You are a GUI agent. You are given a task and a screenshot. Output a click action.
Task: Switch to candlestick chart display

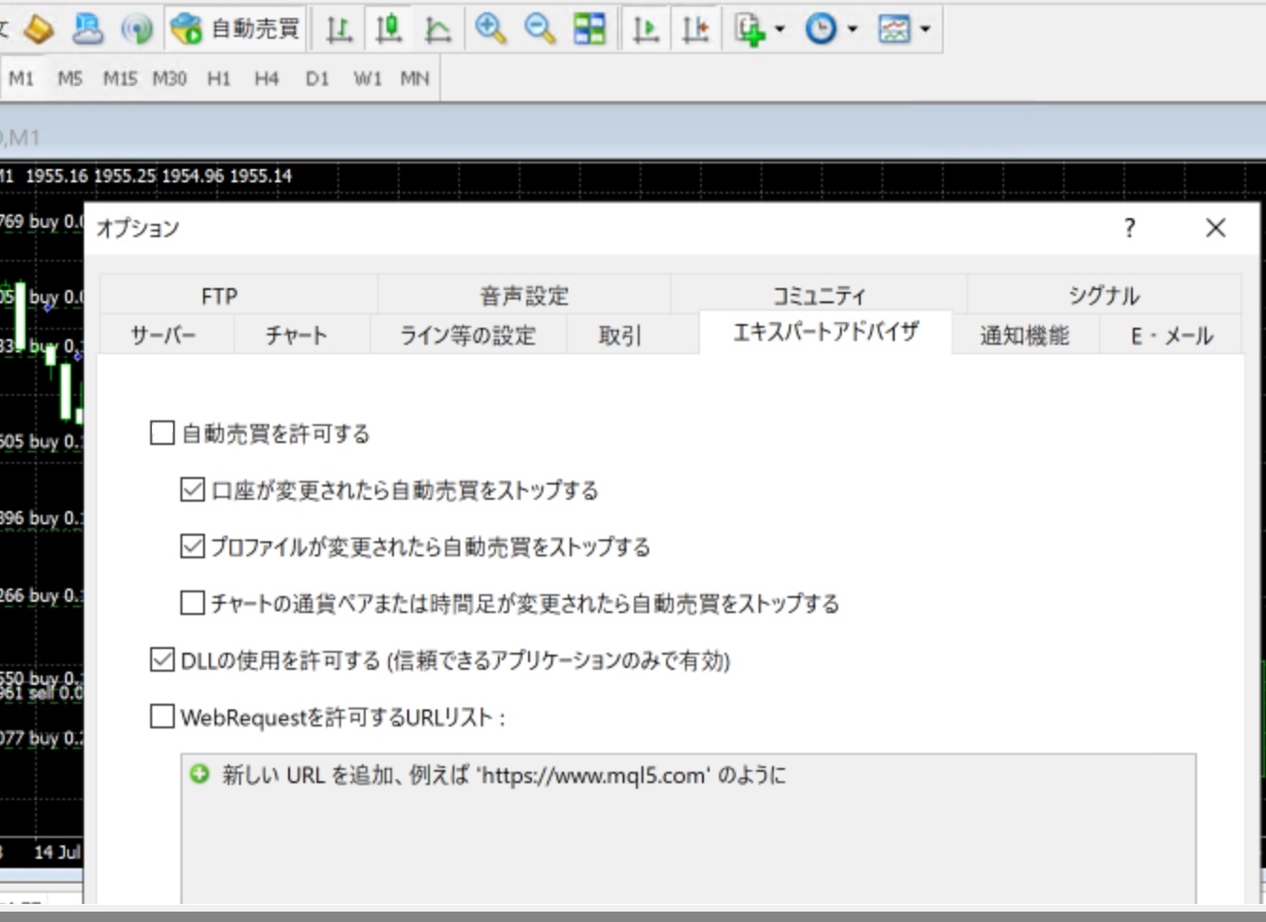coord(388,29)
